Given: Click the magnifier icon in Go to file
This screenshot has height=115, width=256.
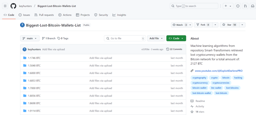Looking at the screenshot, I should click(108, 38).
